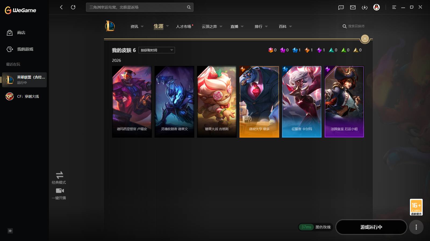
Task: Open the 德玛西亚警官 卢锡安 skin card
Action: [x=132, y=102]
